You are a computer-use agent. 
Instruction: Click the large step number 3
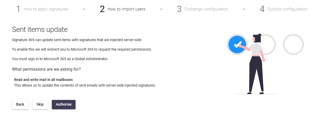pos(179,9)
